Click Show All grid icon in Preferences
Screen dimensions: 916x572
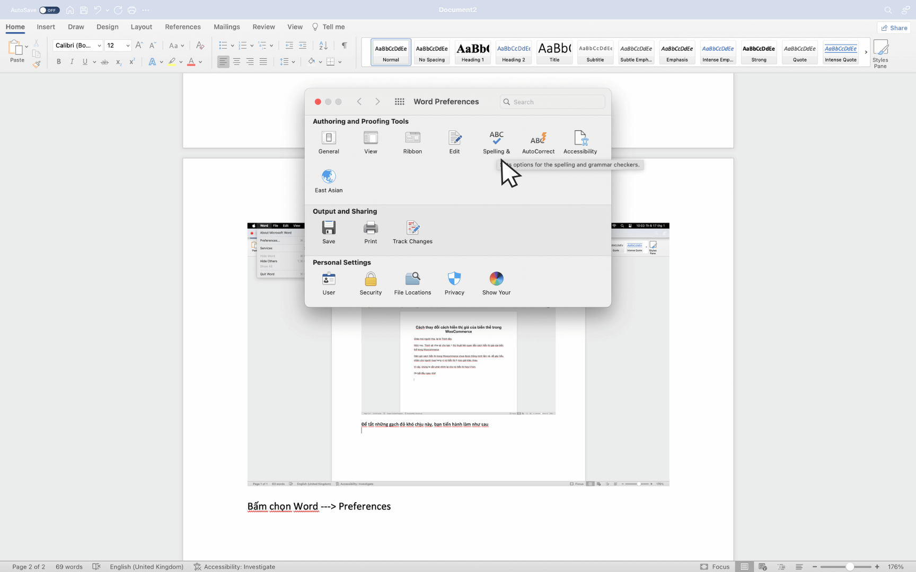pyautogui.click(x=400, y=102)
